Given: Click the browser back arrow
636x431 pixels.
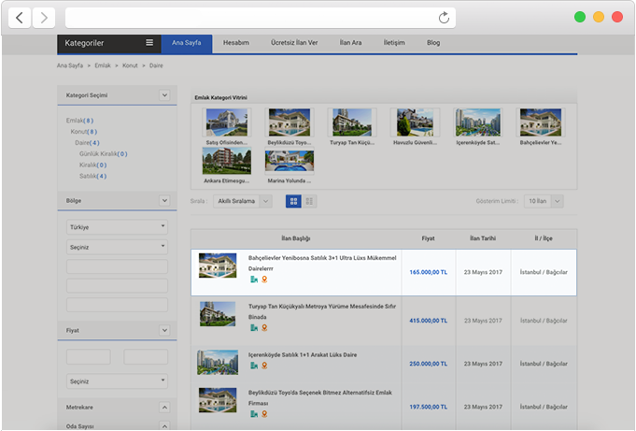Looking at the screenshot, I should [x=21, y=17].
